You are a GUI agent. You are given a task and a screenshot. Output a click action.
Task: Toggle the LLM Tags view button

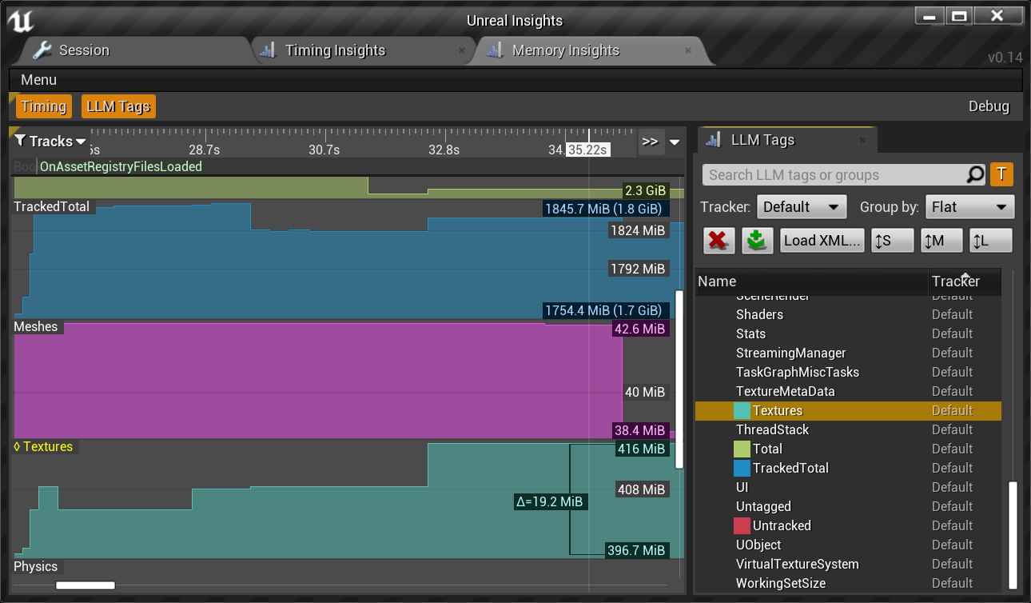118,106
